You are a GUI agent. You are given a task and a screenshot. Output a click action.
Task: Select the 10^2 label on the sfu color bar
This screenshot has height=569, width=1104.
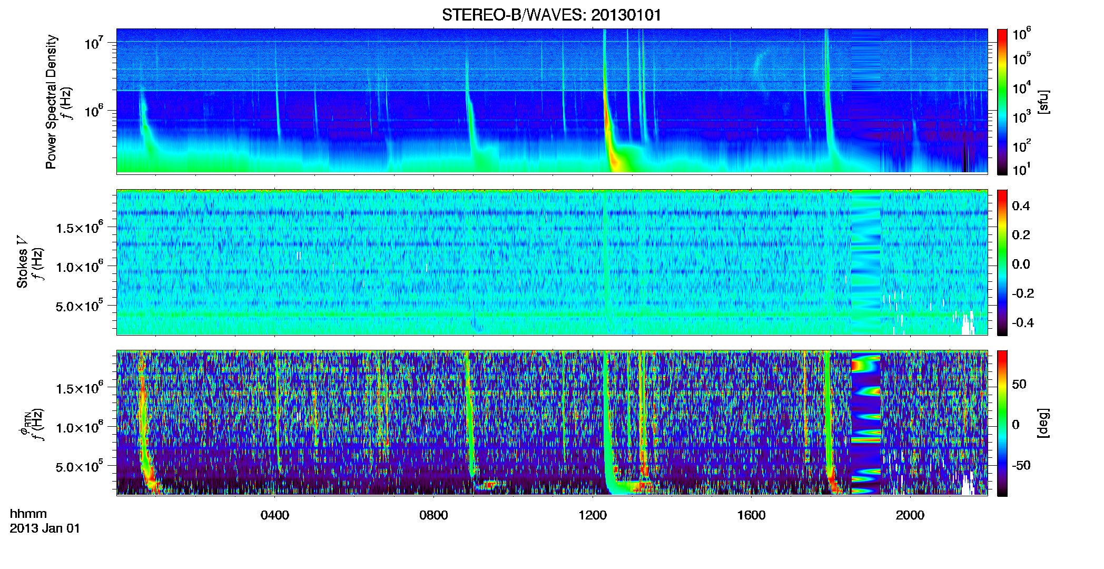[1021, 145]
